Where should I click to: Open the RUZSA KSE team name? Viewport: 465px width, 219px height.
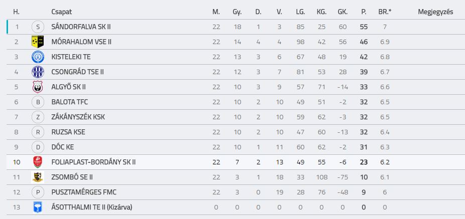pyautogui.click(x=68, y=132)
